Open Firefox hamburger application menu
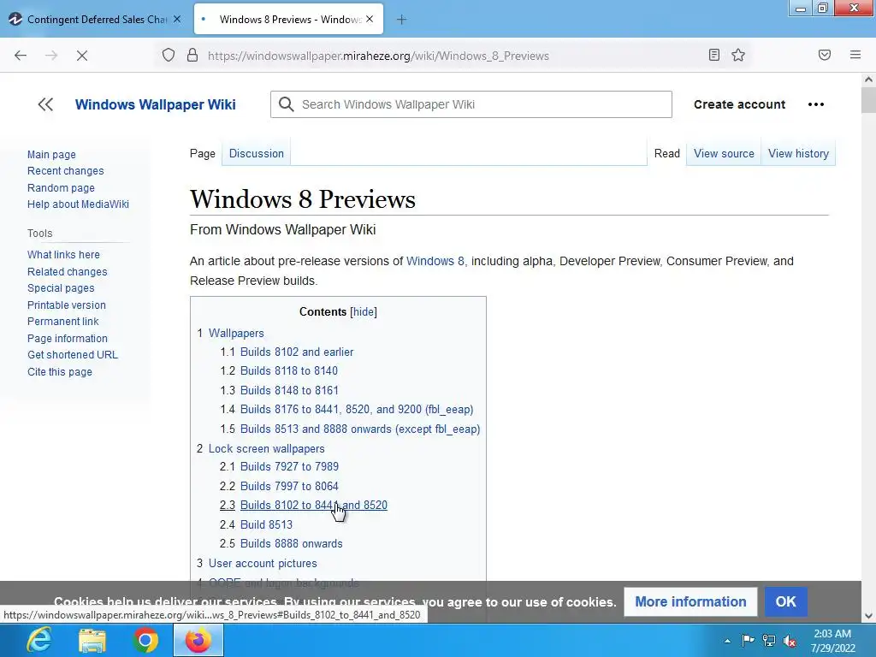 click(x=855, y=55)
